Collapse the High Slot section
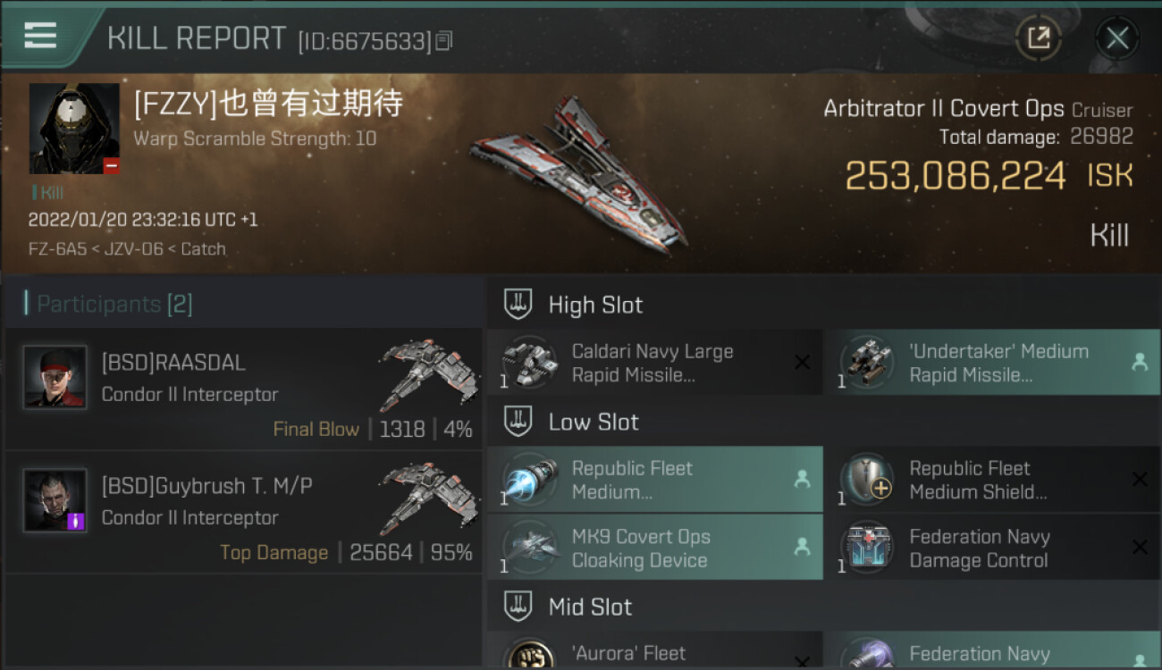Image resolution: width=1162 pixels, height=670 pixels. tap(518, 305)
